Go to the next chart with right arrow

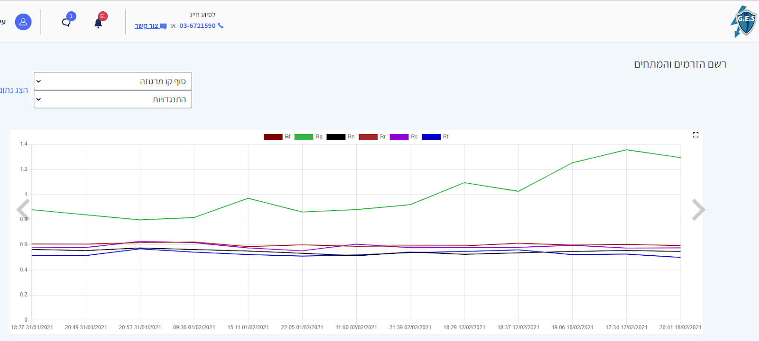click(x=698, y=210)
